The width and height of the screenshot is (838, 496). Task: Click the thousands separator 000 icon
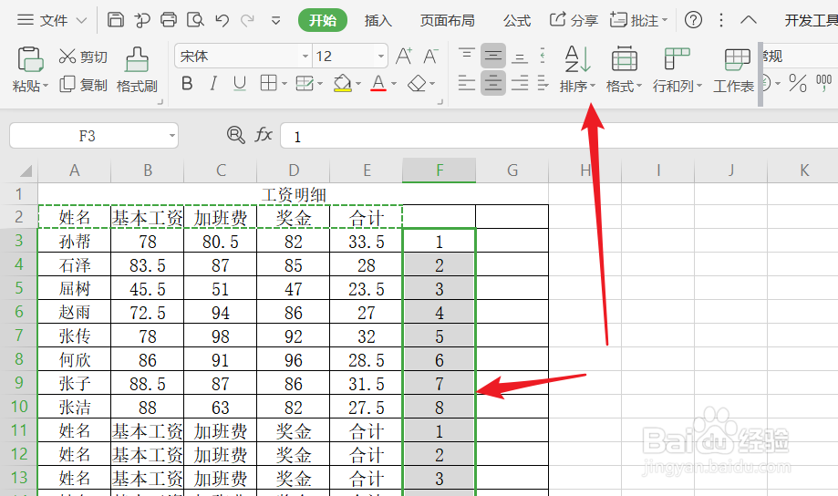coord(823,83)
